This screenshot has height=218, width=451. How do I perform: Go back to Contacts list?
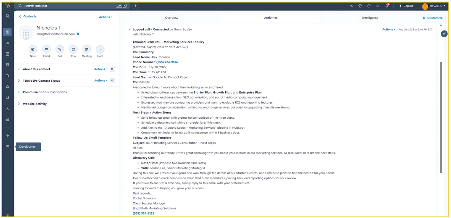click(x=28, y=16)
